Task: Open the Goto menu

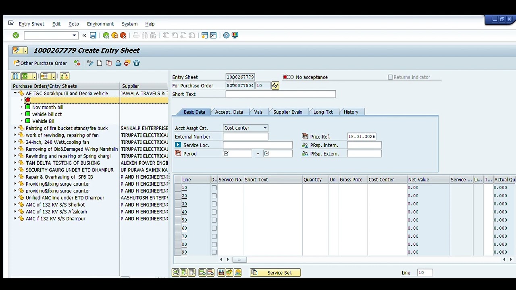Action: [74, 24]
